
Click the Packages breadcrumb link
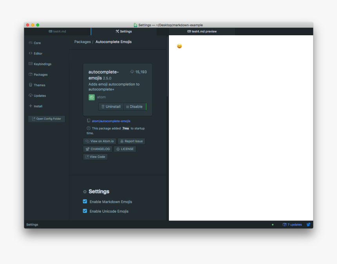tap(83, 42)
